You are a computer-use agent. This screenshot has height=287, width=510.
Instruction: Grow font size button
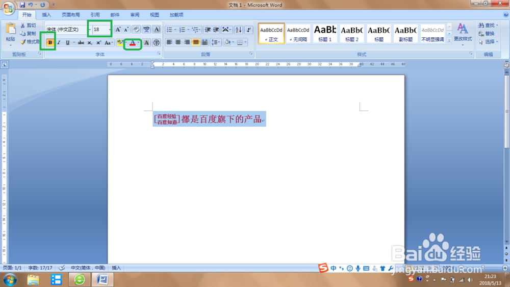tap(118, 29)
